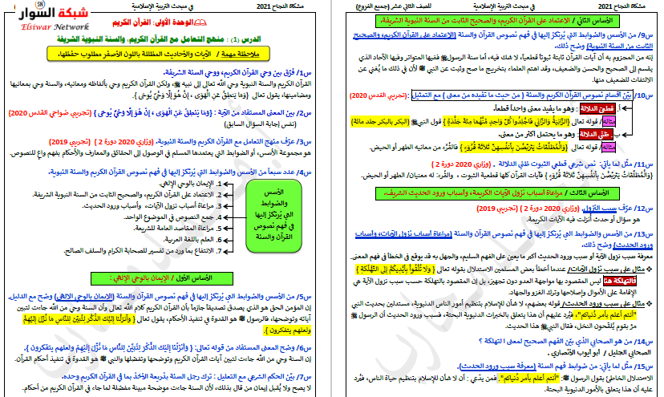The height and width of the screenshot is (397, 664).
Task: Select question "س4/ عدد سبعاً من الأسس"
Action: (180, 172)
